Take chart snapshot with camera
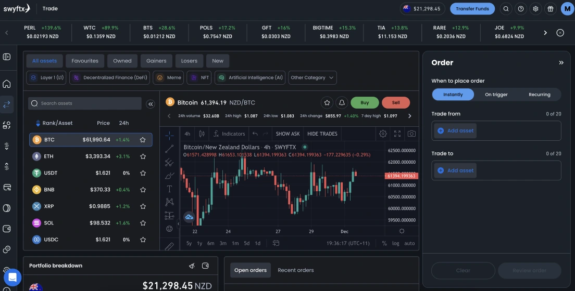Image resolution: width=575 pixels, height=291 pixels. (x=411, y=134)
